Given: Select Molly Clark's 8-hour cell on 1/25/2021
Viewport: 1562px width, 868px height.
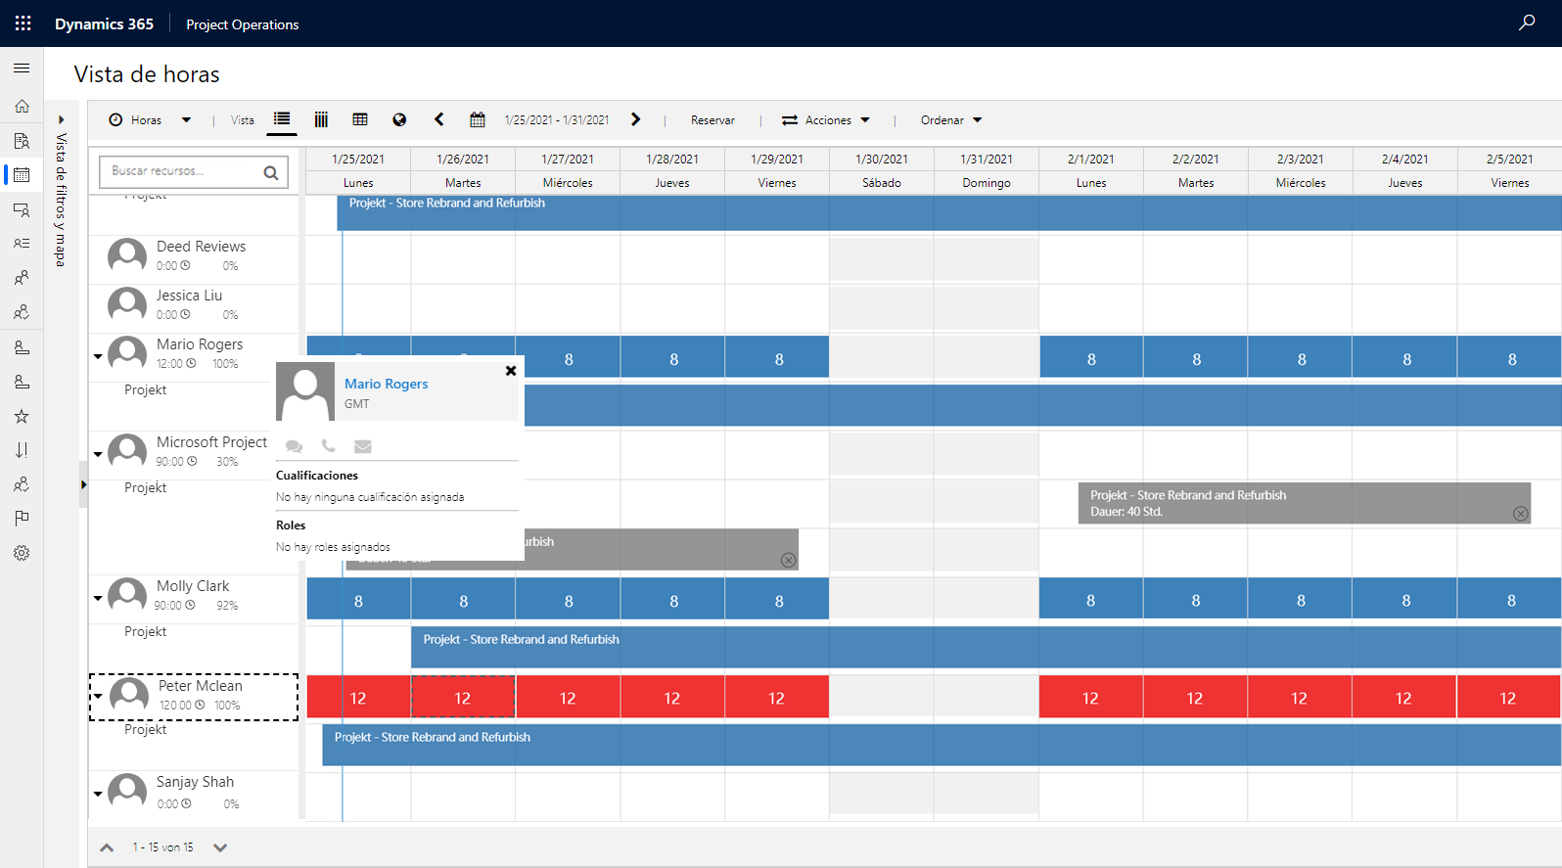Looking at the screenshot, I should (x=358, y=599).
